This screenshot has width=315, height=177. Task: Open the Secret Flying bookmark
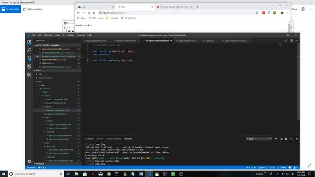pos(128,18)
